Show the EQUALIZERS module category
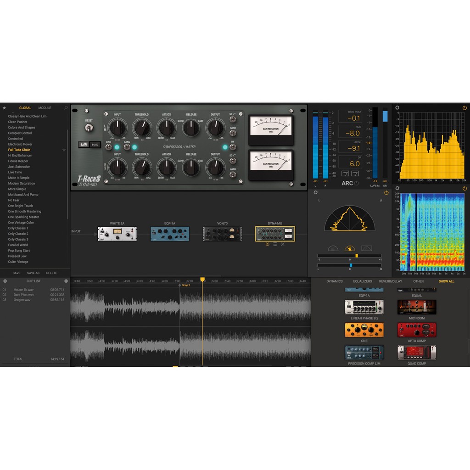This screenshot has width=470, height=470. (362, 281)
